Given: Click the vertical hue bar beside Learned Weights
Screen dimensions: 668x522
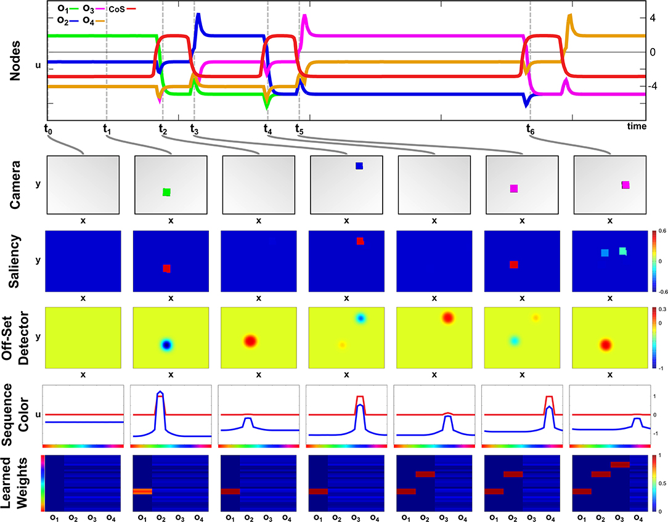Looking at the screenshot, I should (x=42, y=483).
